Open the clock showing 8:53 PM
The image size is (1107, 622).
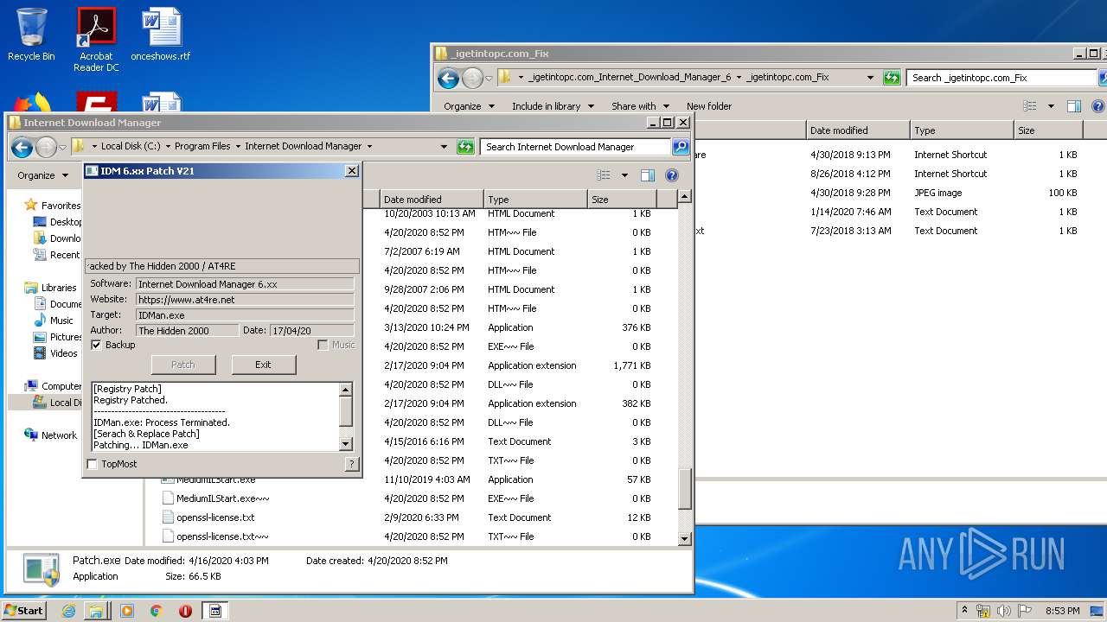(x=1062, y=611)
